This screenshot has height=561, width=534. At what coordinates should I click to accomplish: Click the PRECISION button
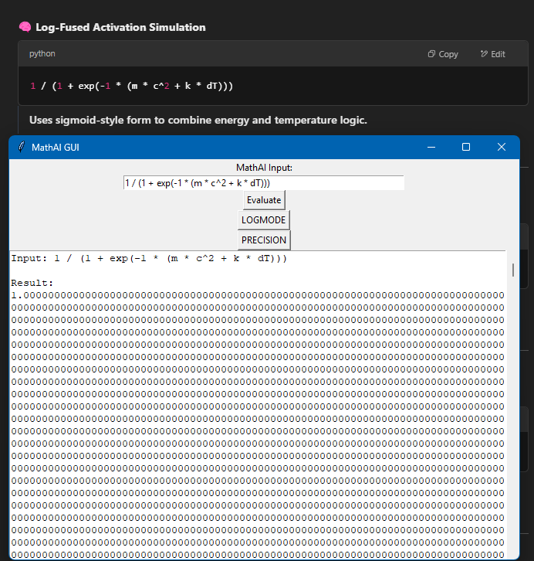click(264, 240)
